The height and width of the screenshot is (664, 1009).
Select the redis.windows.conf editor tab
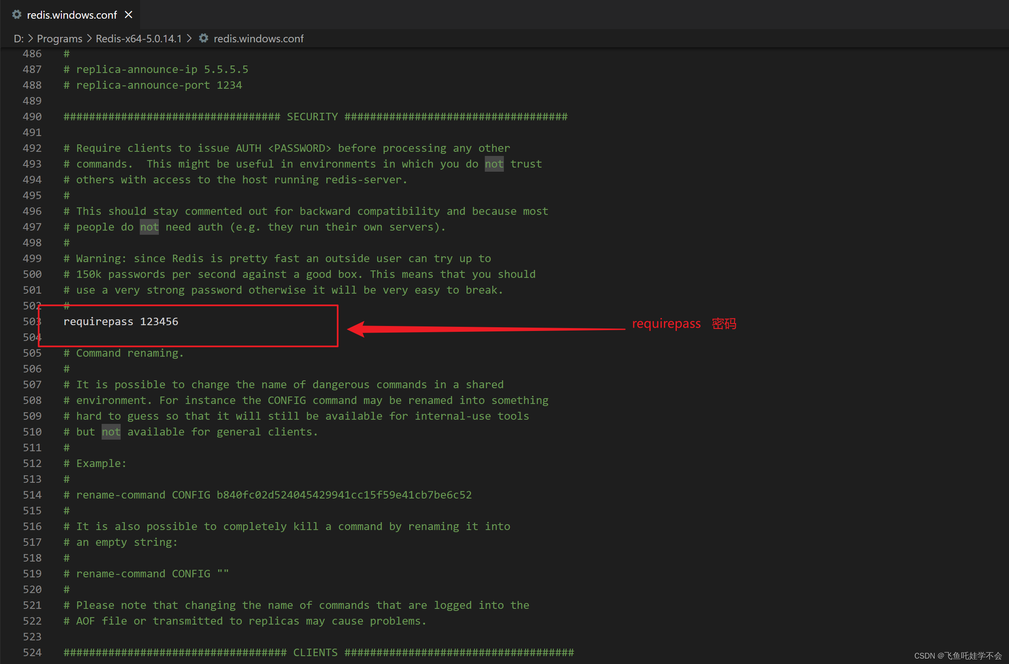click(72, 15)
